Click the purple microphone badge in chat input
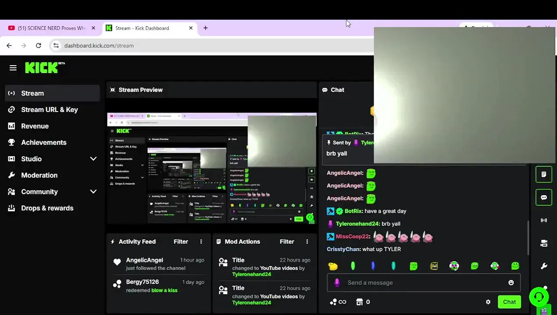This screenshot has width=557, height=315. [337, 283]
